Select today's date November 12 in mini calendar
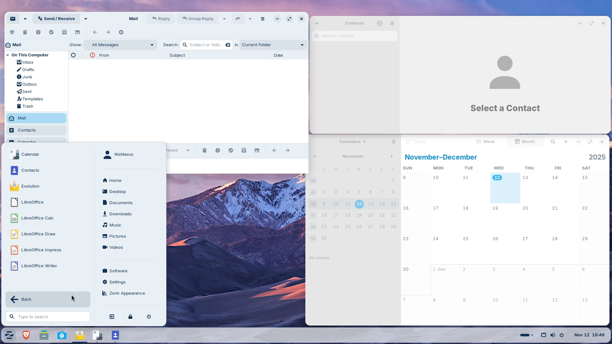The height and width of the screenshot is (344, 612). (x=359, y=204)
